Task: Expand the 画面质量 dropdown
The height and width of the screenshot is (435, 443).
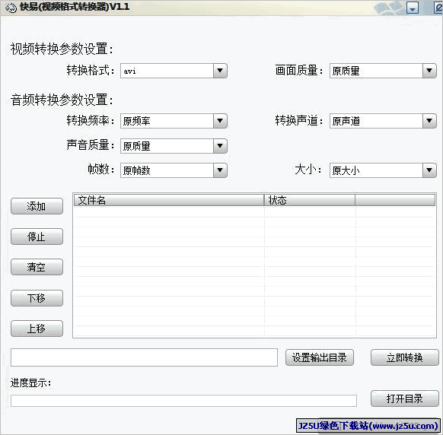Action: tap(429, 71)
